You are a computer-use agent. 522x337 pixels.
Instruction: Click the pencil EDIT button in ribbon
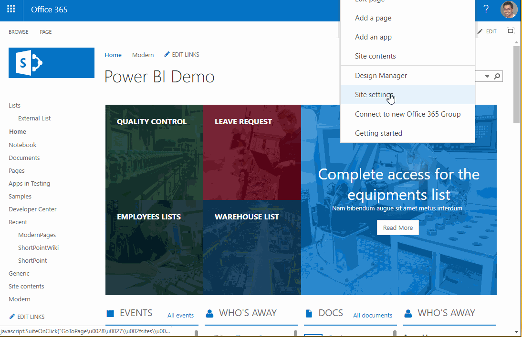click(x=487, y=31)
